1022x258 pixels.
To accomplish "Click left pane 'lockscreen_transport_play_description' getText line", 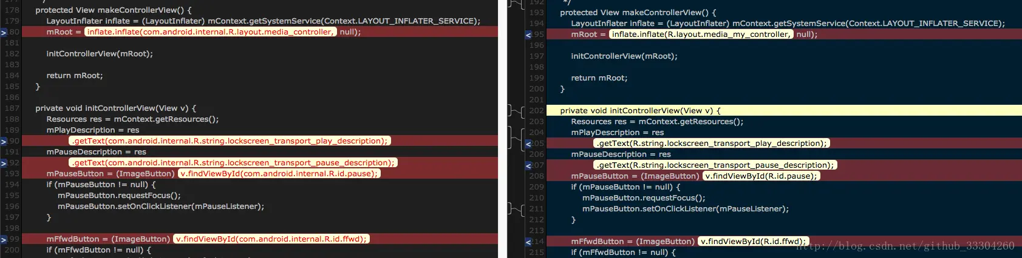I will (x=230, y=141).
